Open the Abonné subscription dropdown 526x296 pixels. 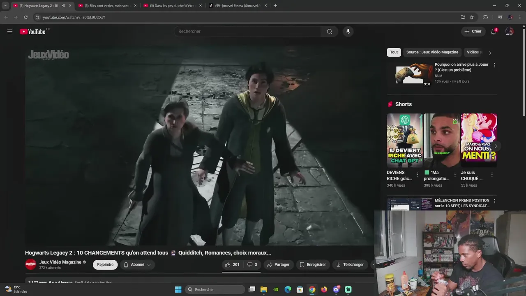click(137, 265)
